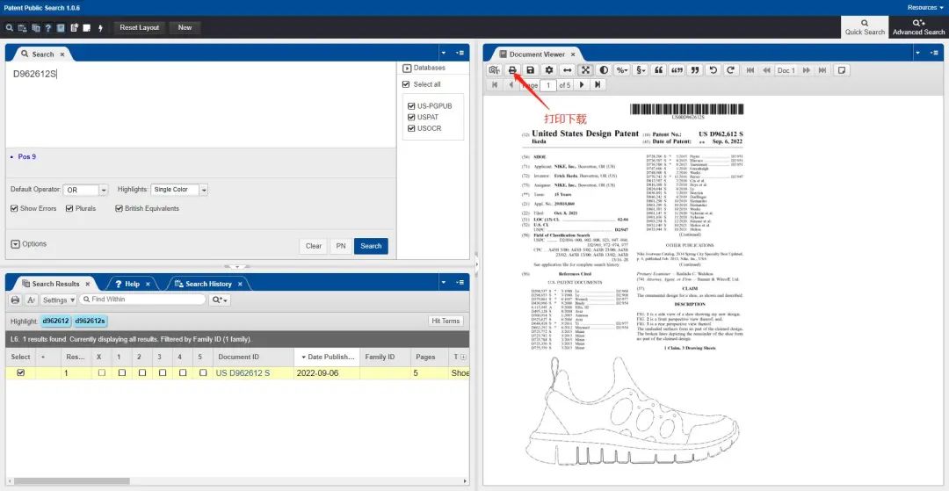
Task: Go to next page in document
Action: [x=581, y=85]
